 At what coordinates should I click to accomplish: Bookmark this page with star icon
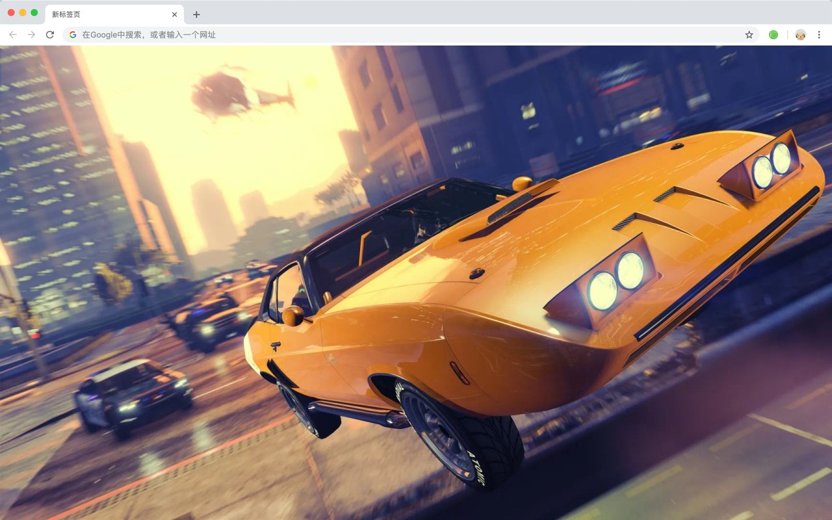point(749,34)
